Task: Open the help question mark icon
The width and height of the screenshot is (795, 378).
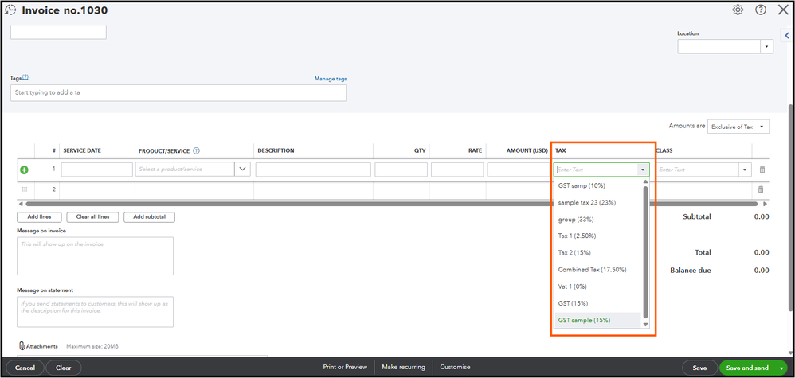Action: coord(761,10)
